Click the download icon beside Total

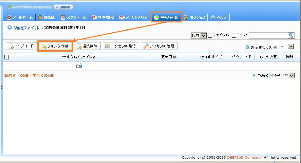tap(254, 75)
